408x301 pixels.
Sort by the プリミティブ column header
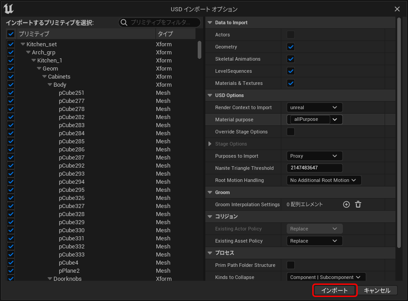85,34
